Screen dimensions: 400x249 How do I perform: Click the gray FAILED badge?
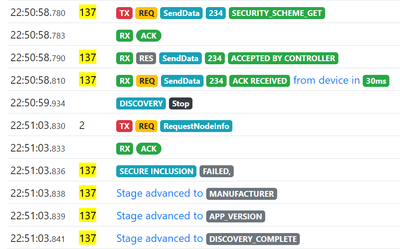pos(216,171)
